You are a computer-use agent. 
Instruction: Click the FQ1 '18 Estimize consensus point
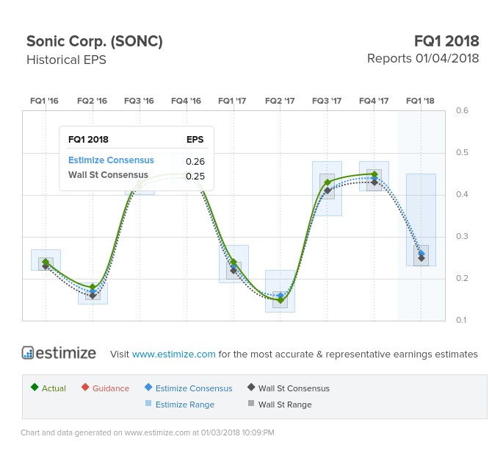[421, 254]
